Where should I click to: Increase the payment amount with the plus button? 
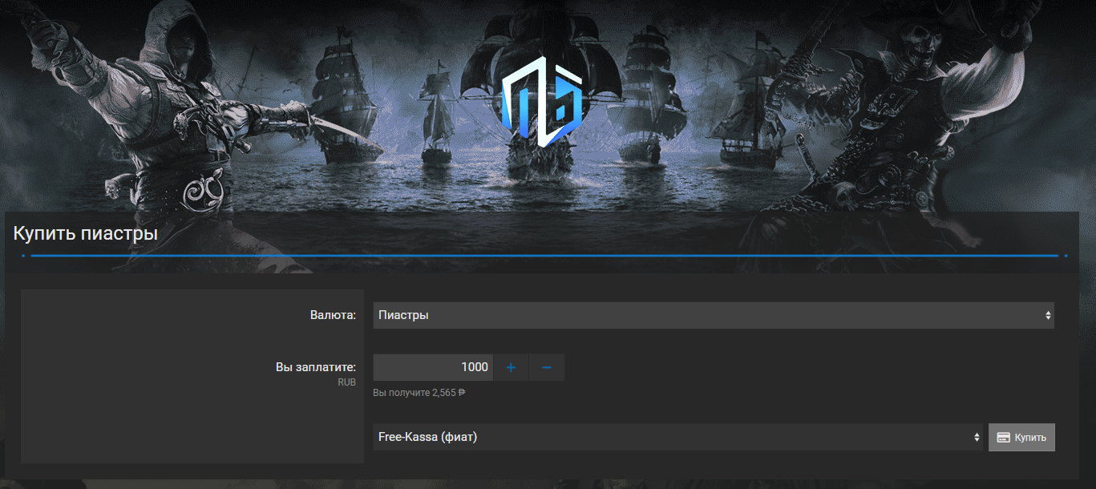coord(511,367)
